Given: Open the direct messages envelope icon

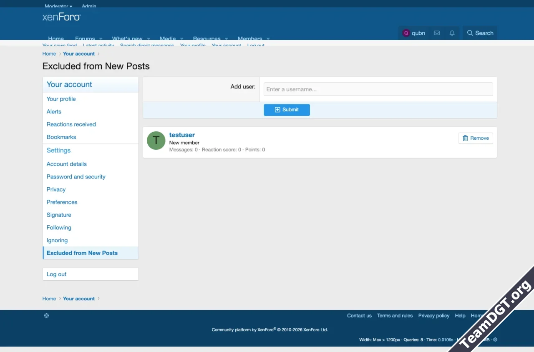Looking at the screenshot, I should [437, 33].
